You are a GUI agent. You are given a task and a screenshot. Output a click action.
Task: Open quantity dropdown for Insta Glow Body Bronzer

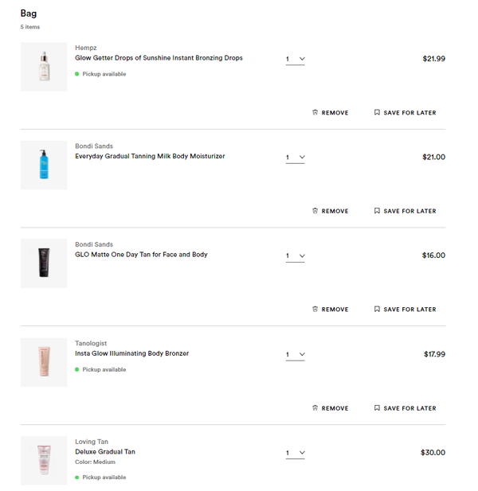295,355
